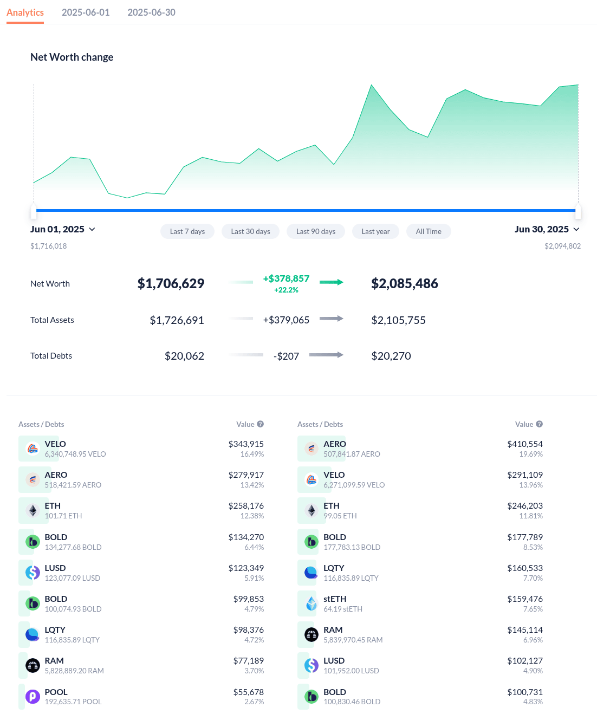Click the $145,114 RAM value
Screen dimensions: 597x714
tap(525, 629)
